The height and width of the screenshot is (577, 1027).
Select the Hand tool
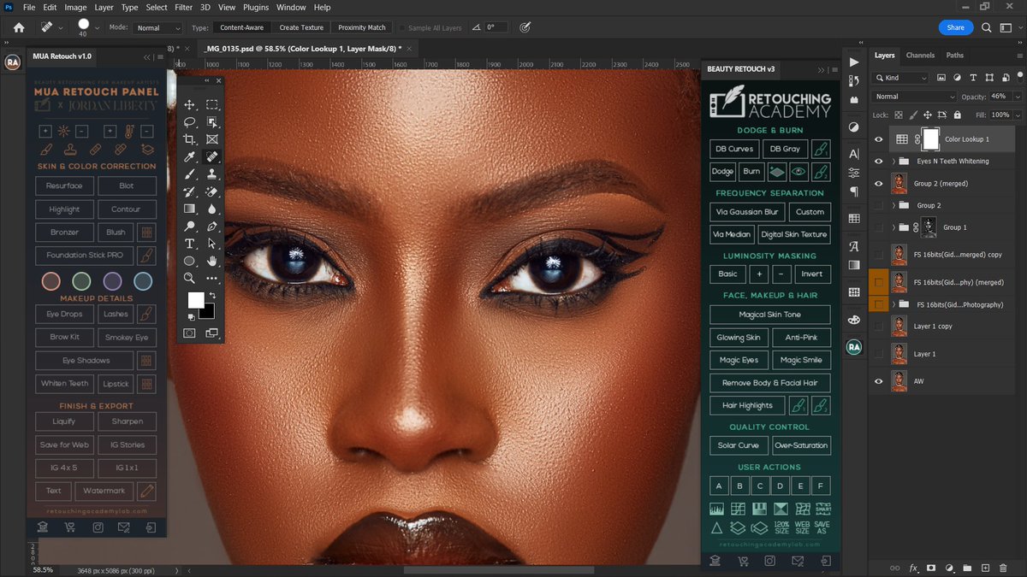pos(212,261)
